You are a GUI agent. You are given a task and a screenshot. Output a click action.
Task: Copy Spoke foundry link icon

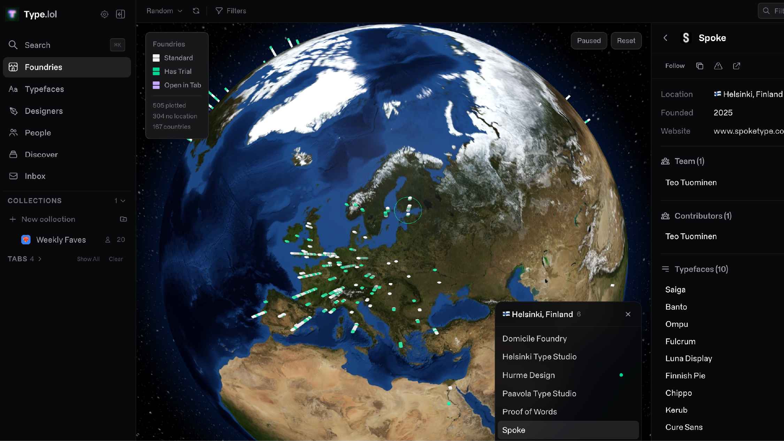700,66
